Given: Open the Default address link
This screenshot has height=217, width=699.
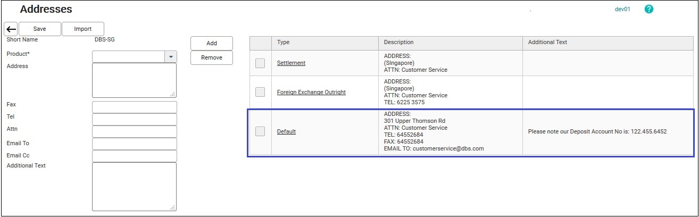Looking at the screenshot, I should [286, 131].
